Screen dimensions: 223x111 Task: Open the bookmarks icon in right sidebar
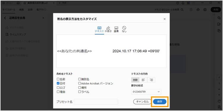coord(219,24)
